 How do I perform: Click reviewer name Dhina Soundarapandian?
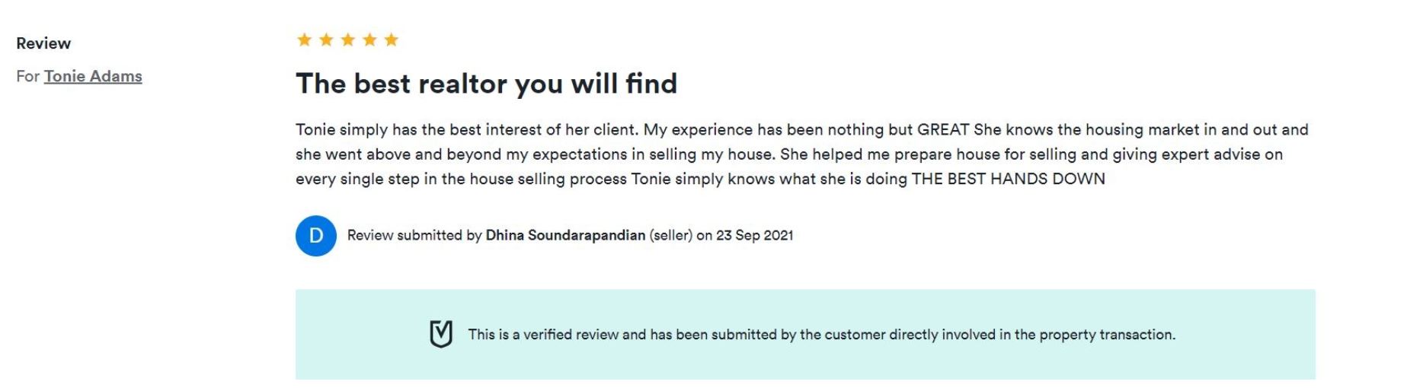pyautogui.click(x=565, y=236)
